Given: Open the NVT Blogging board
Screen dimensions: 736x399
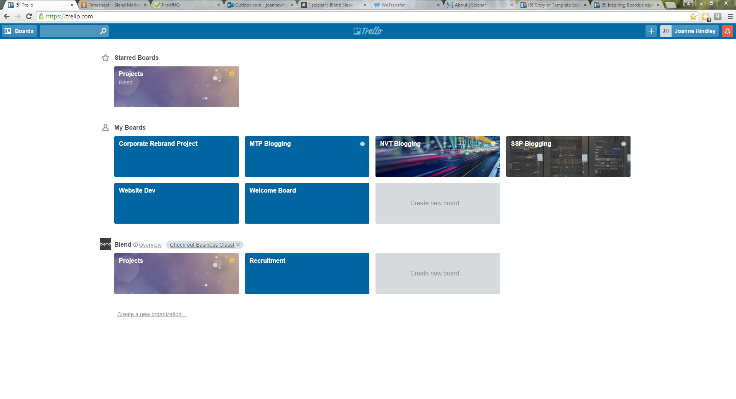Looking at the screenshot, I should (438, 157).
